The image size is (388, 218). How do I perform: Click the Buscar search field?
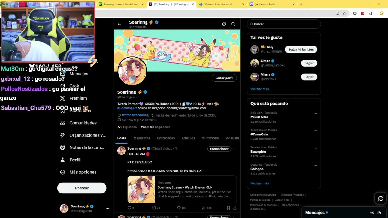284,24
